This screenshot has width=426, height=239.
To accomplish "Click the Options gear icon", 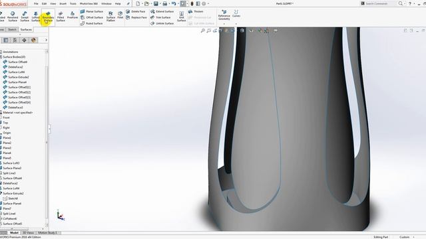I will [204, 3].
